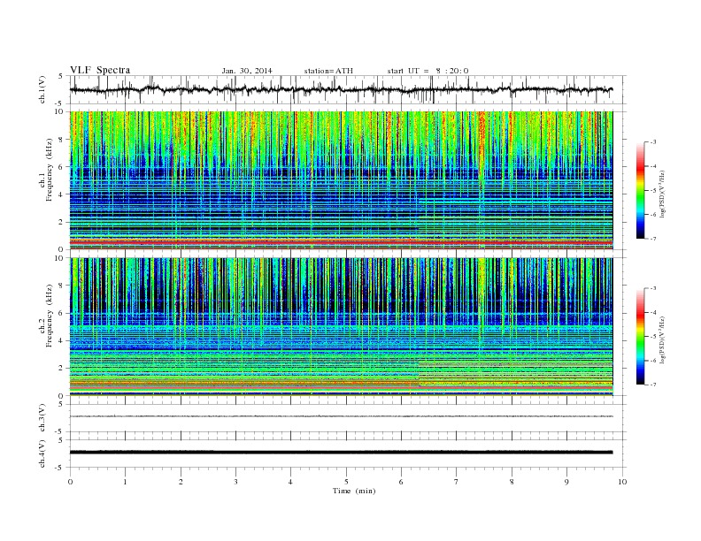Click the "-3" label on upper color bar
Viewport: 701px width, 541px height.
[x=653, y=142]
